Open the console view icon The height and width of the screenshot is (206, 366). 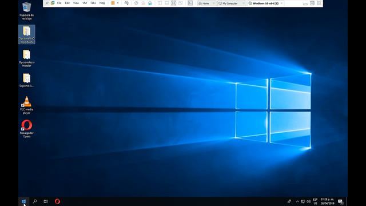(190, 3)
